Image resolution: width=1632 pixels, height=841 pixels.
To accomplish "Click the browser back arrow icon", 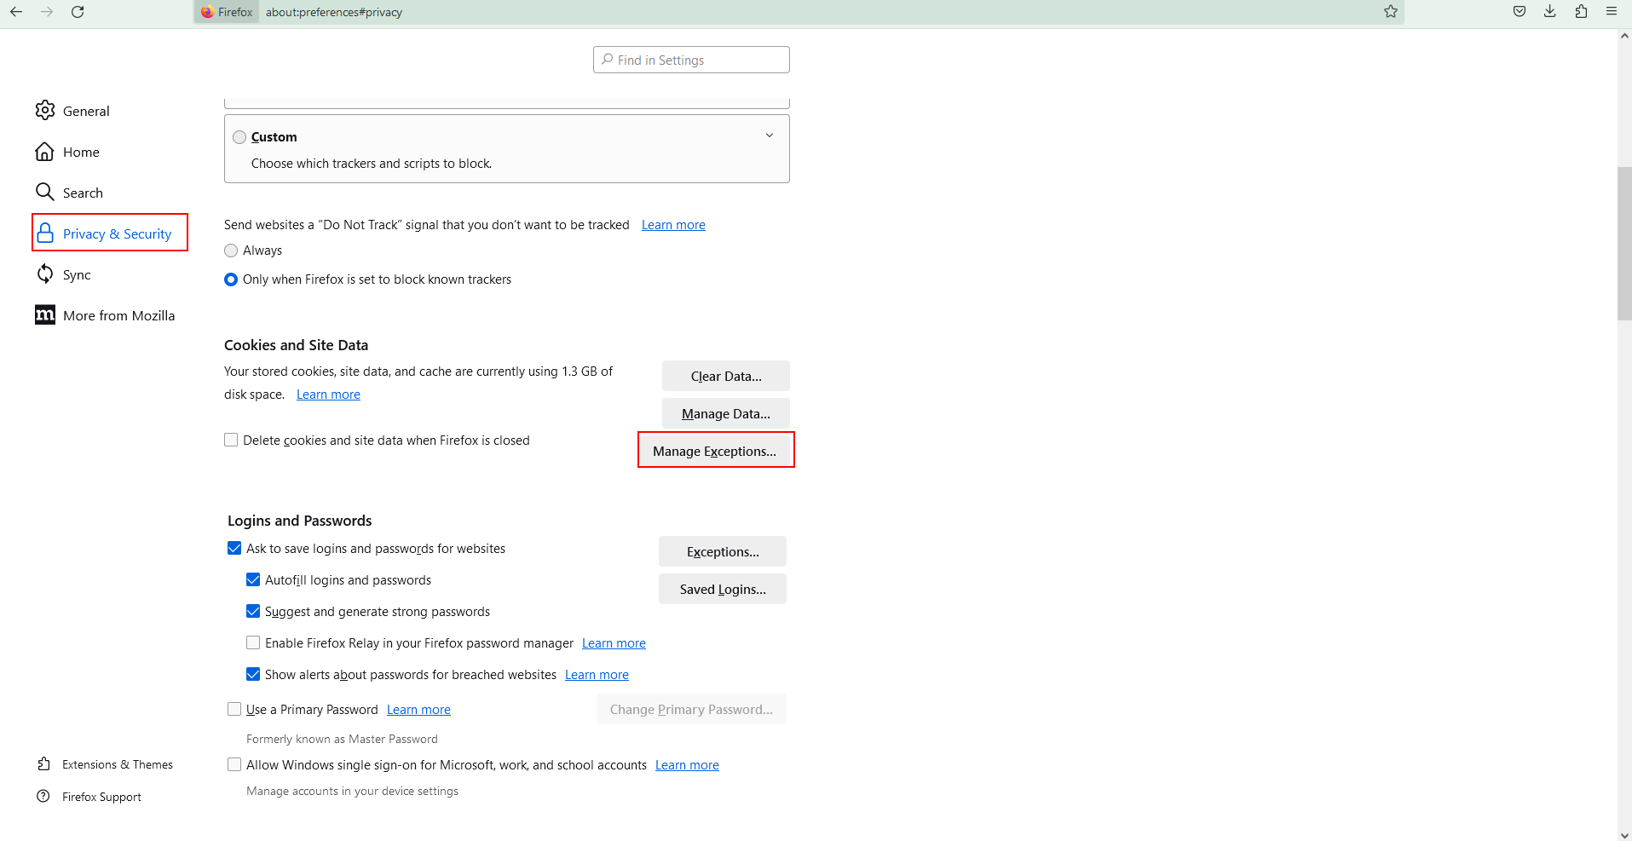I will [16, 12].
